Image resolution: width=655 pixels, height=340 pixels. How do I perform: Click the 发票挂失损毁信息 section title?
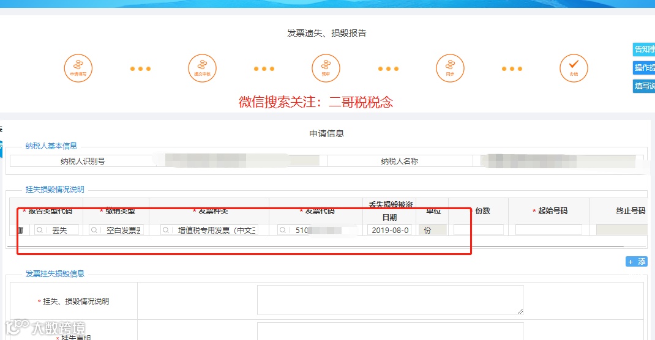(x=54, y=274)
